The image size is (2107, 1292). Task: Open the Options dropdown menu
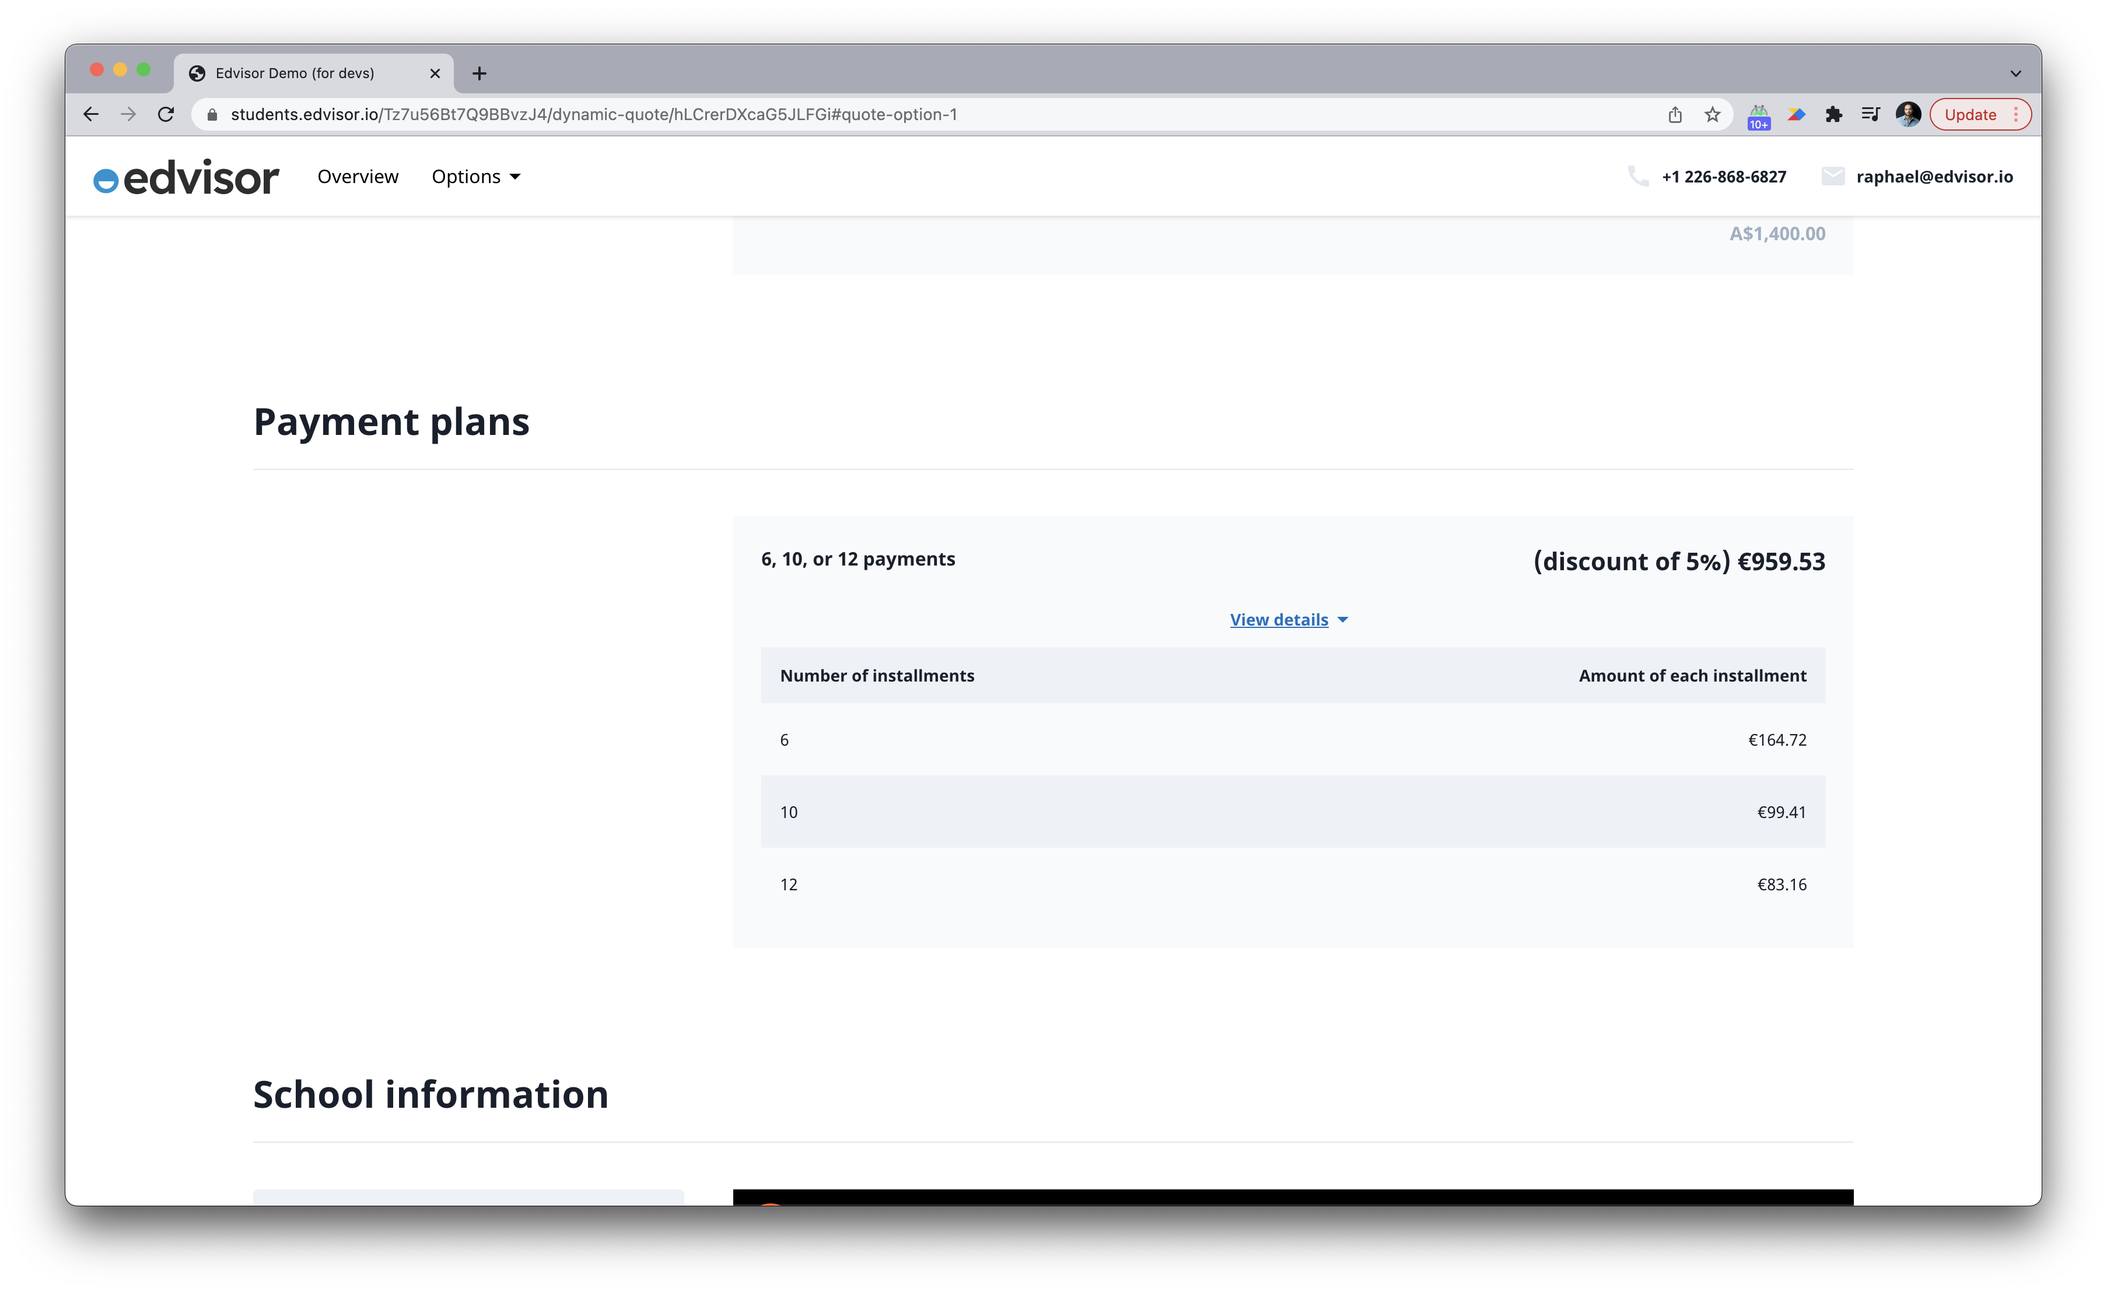pyautogui.click(x=475, y=177)
